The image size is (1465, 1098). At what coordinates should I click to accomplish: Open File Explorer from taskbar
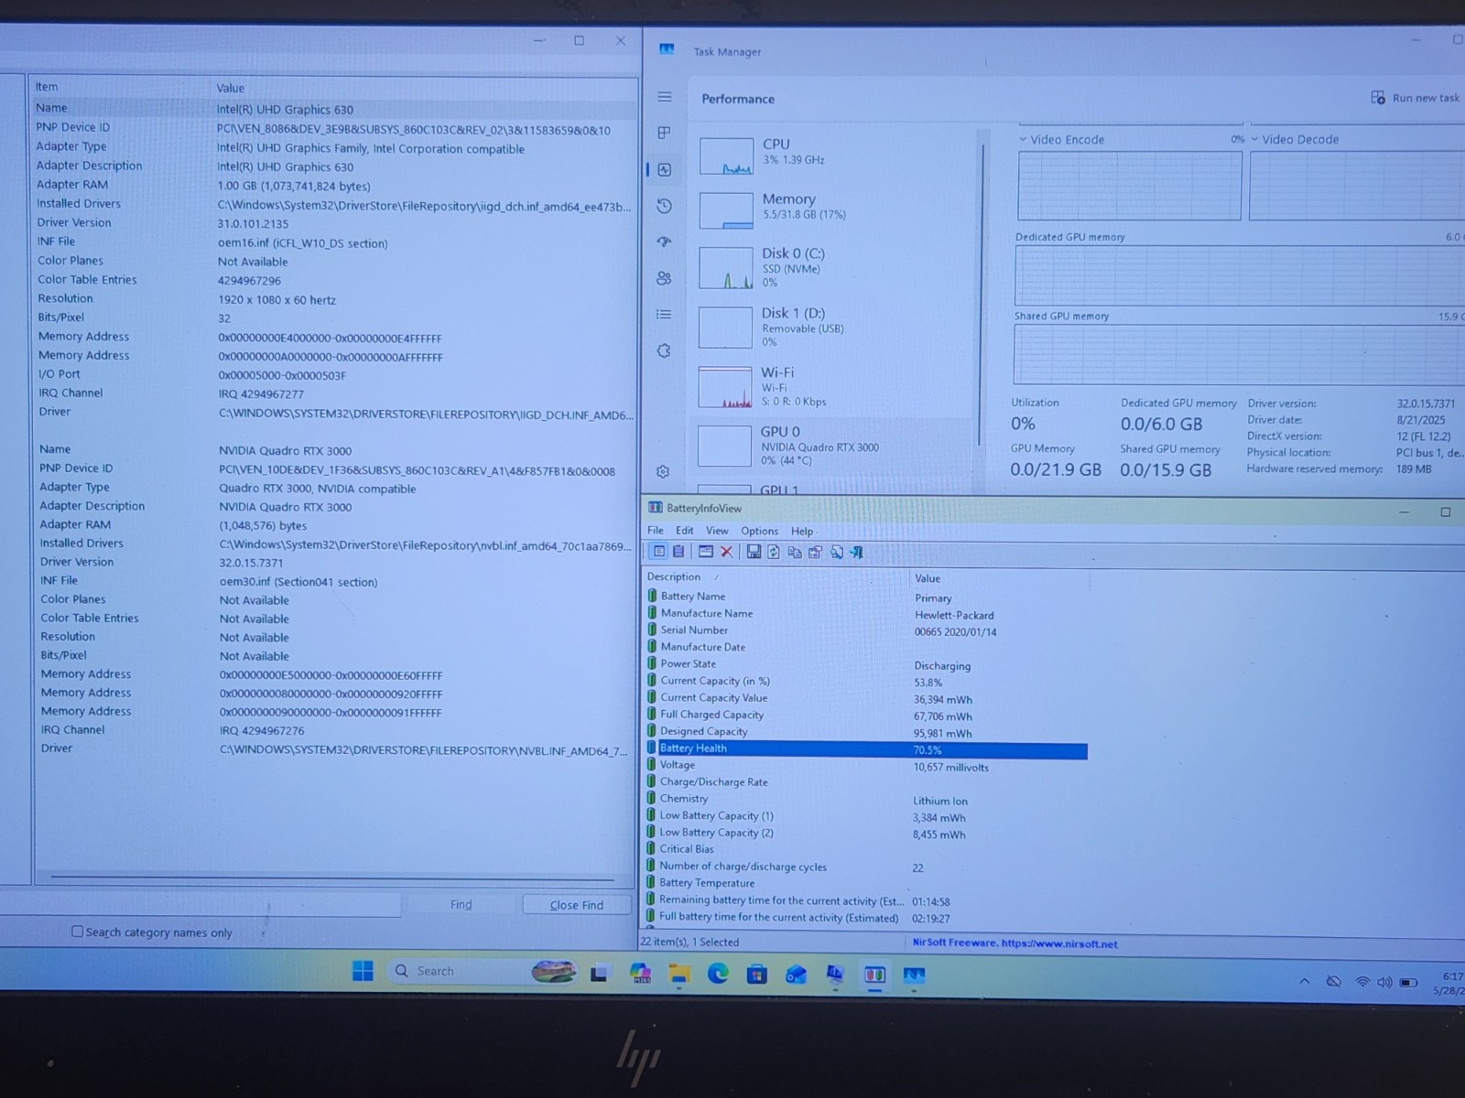click(x=678, y=974)
